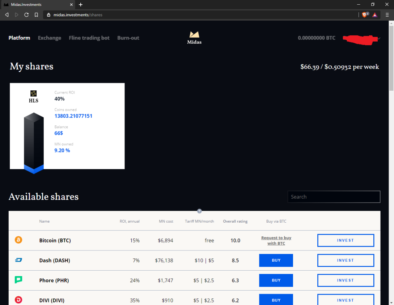Click coins owned value 13803.21077151
Image resolution: width=394 pixels, height=305 pixels.
pyautogui.click(x=73, y=116)
